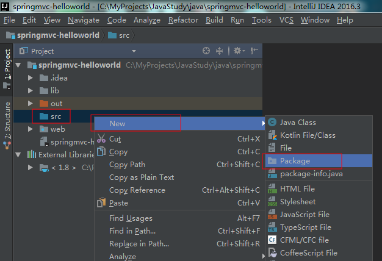The width and height of the screenshot is (382, 261).
Task: Expand the < 1.8 > JDK library node
Action: click(x=31, y=168)
